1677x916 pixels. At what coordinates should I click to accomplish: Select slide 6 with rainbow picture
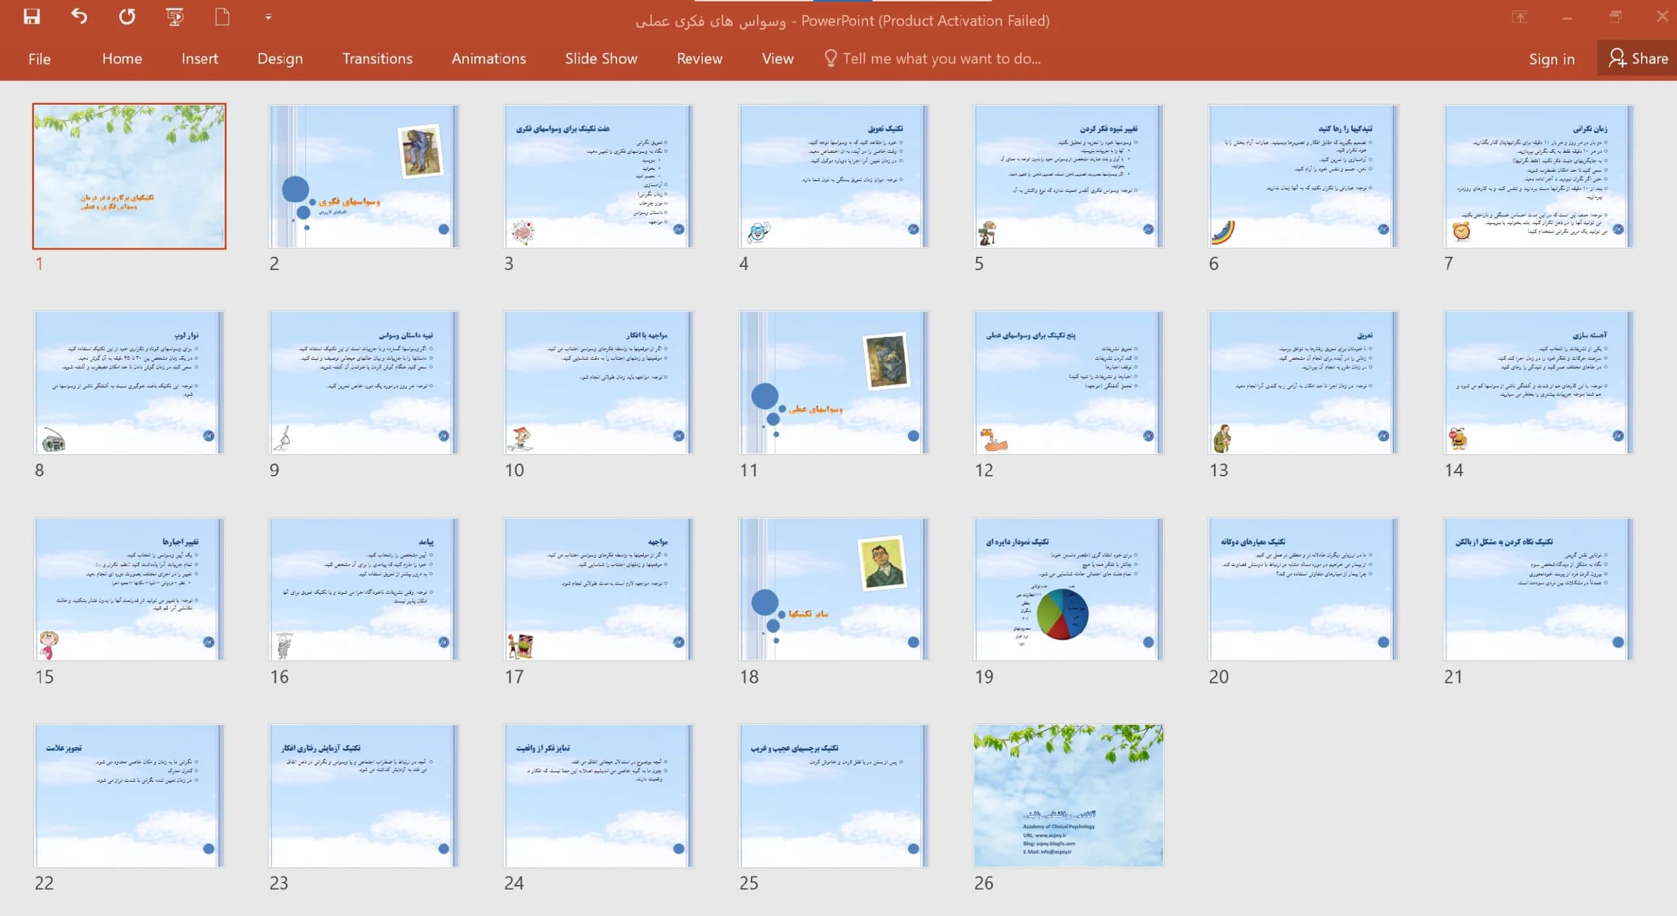[x=1304, y=176]
